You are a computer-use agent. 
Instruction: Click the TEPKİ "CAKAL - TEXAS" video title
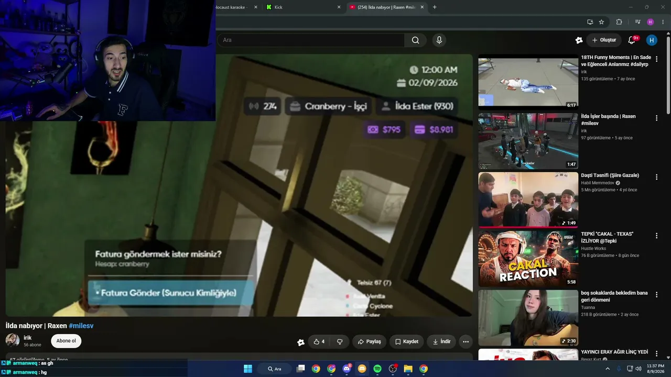(607, 237)
